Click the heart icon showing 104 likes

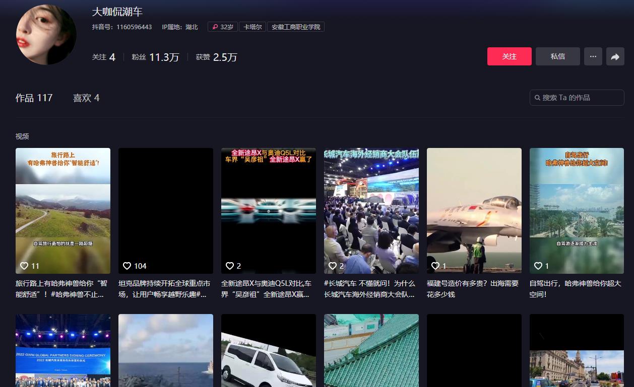127,266
